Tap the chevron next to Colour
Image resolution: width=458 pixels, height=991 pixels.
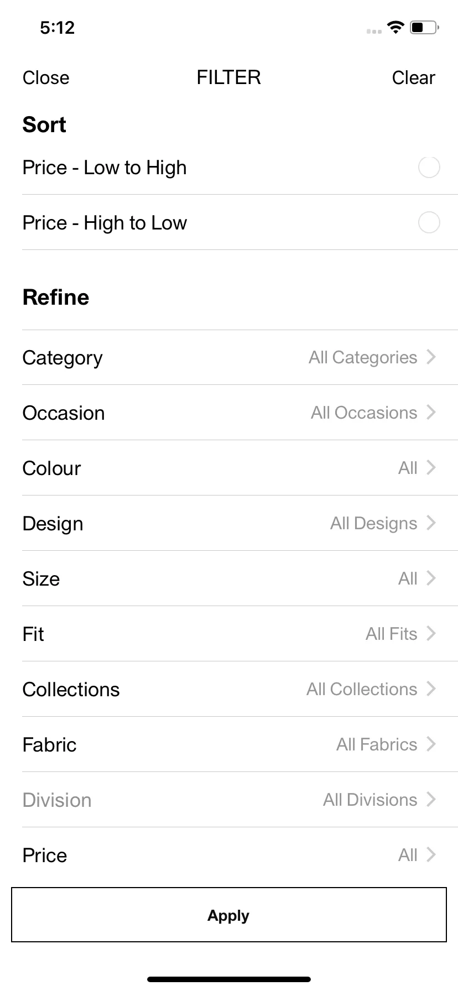coord(431,468)
